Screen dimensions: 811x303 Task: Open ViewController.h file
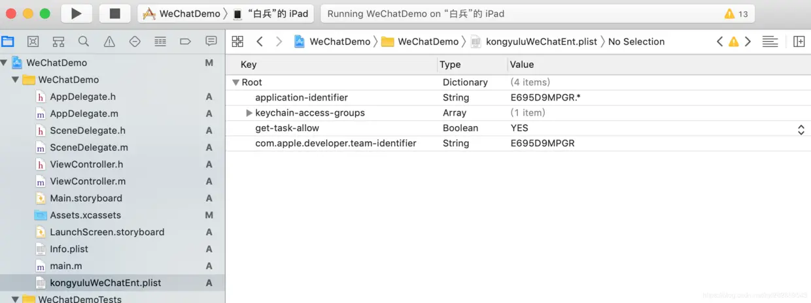[86, 165]
